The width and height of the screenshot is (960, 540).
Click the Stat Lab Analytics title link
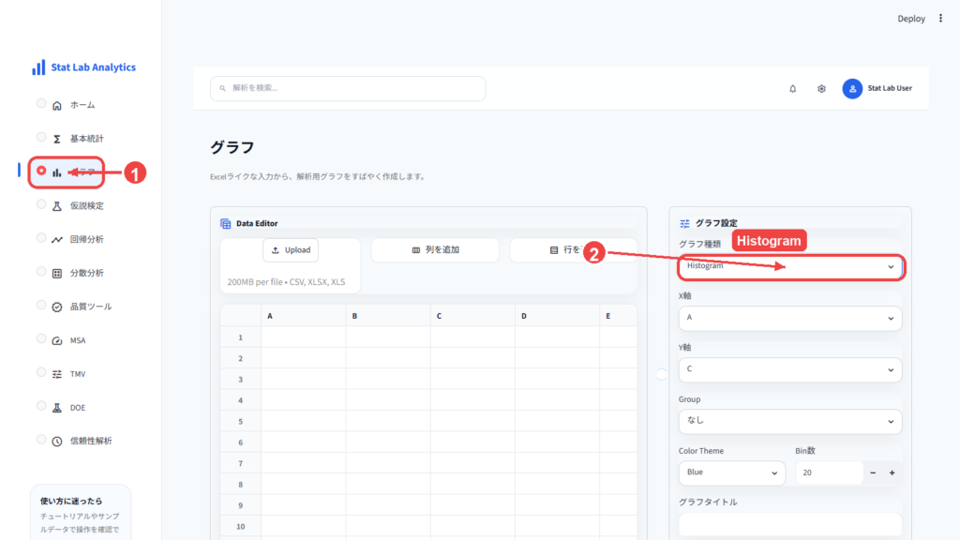pyautogui.click(x=93, y=67)
